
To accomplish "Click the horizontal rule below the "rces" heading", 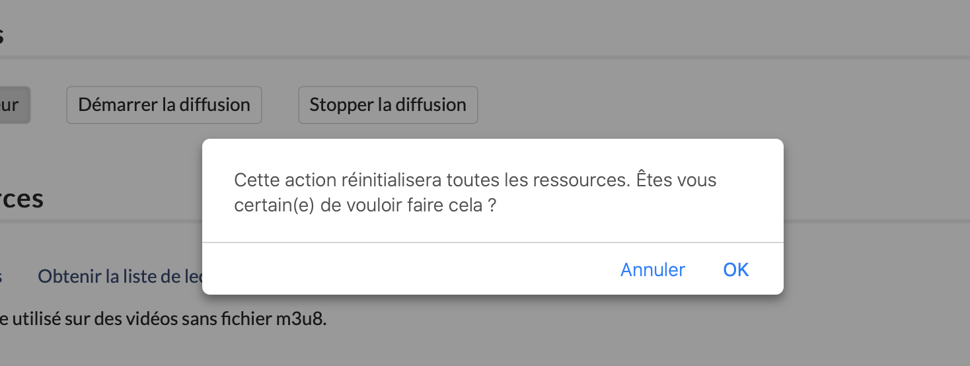I will point(99,221).
